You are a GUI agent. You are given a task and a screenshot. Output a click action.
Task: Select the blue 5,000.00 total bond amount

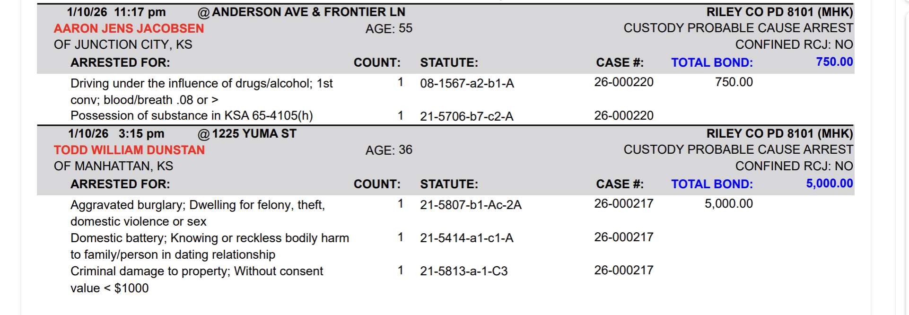(x=829, y=184)
